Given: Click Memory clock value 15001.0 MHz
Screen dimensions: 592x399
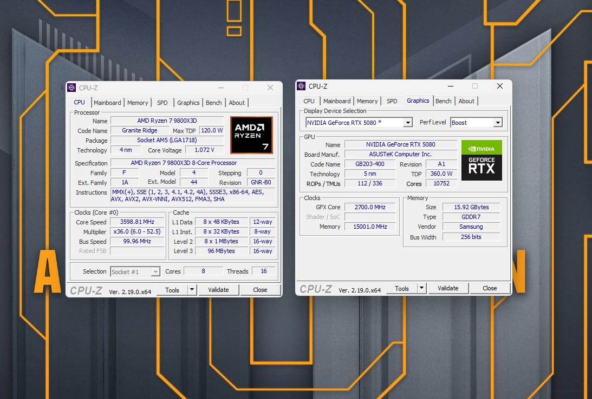Looking at the screenshot, I should click(370, 227).
